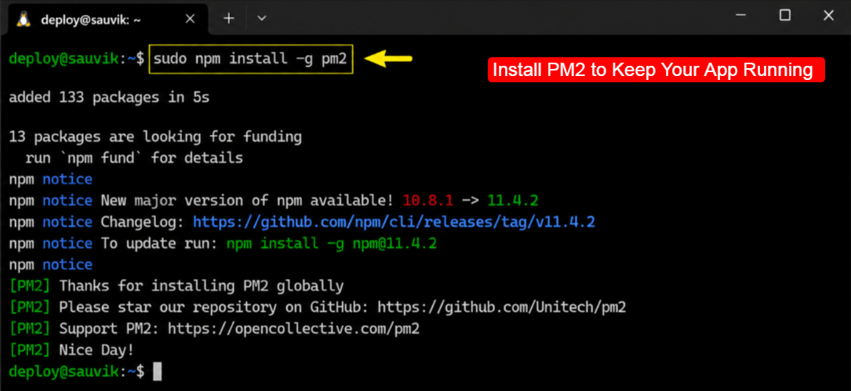Screen dimensions: 851x391
Task: Click 'npm install -g npm@11.4.2' update command
Action: pos(332,244)
